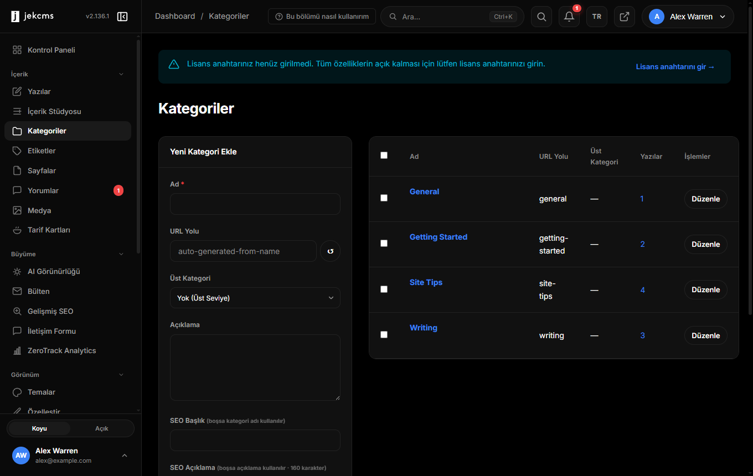This screenshot has height=476, width=753.
Task: Click the Yorumlar comment bubble icon
Action: 17,190
